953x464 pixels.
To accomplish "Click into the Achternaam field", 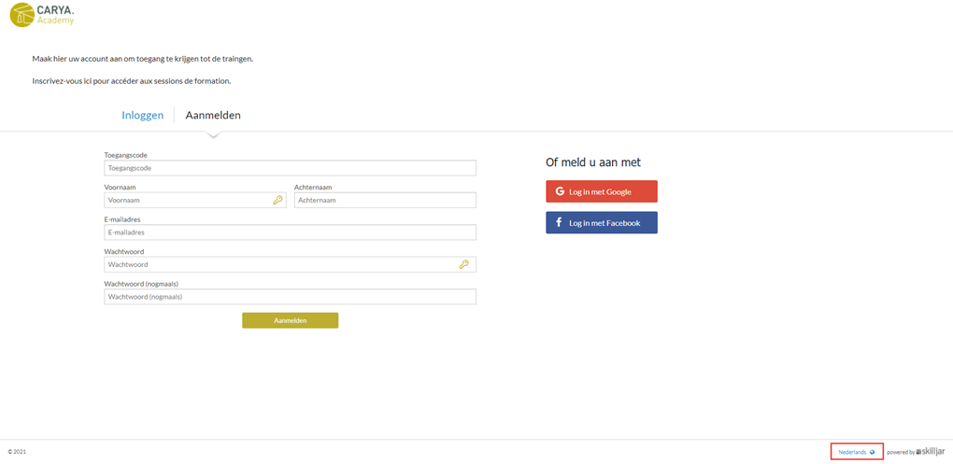I will pos(385,200).
